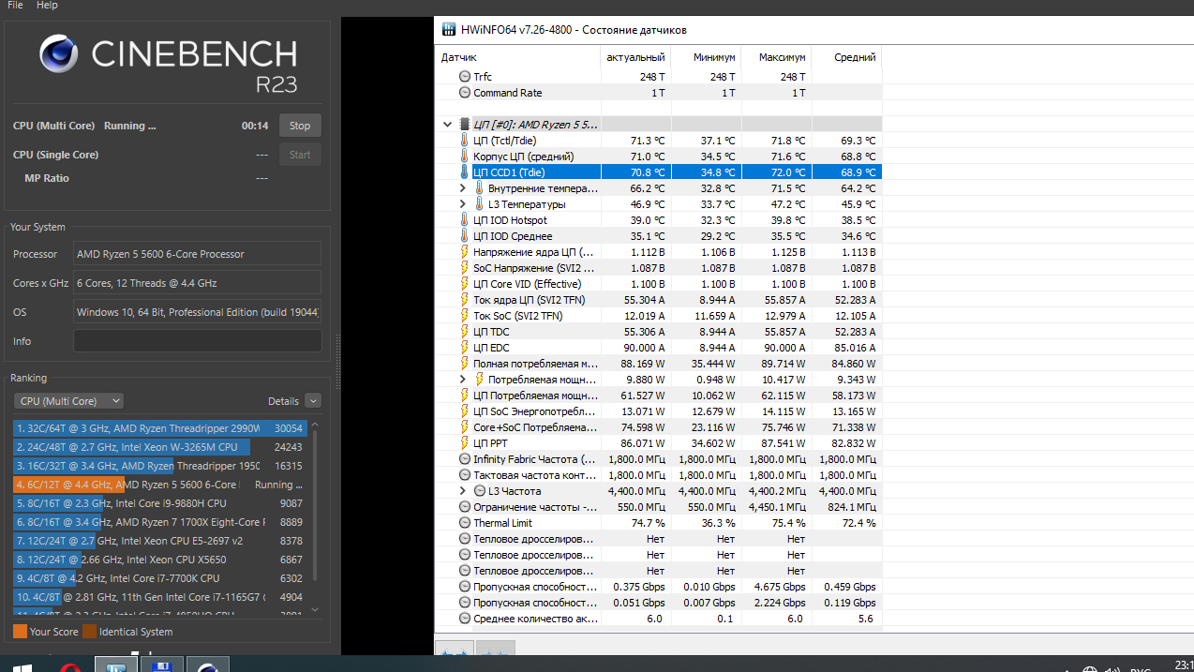Select ranking entry Threadripper 1950 16315

pos(159,466)
